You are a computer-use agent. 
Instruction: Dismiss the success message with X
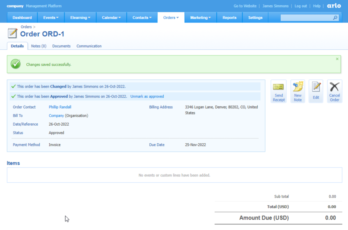click(x=337, y=59)
